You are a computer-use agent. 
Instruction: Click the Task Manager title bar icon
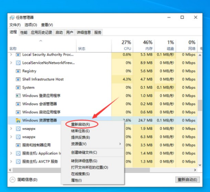pos(12,18)
